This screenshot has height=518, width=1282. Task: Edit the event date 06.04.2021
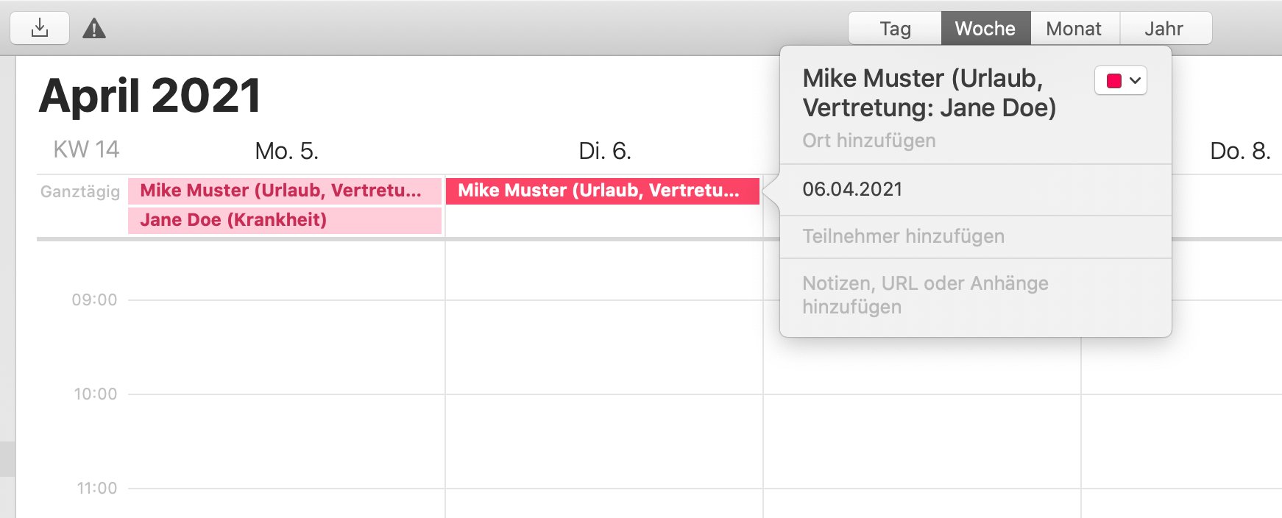coord(852,189)
